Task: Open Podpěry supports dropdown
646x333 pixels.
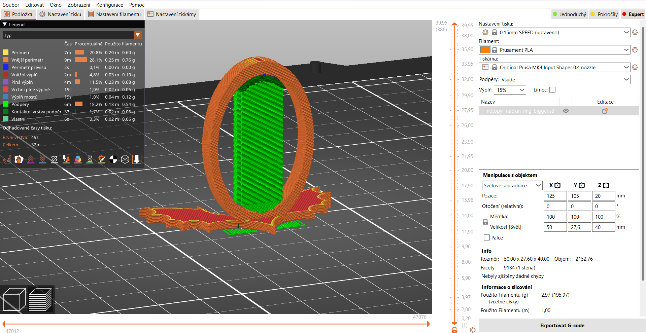Action: click(x=565, y=79)
